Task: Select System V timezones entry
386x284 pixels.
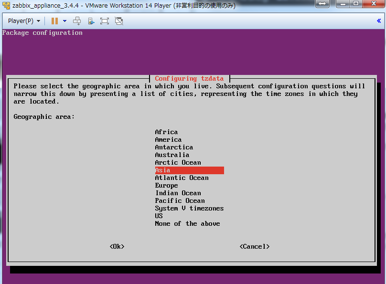Action: [189, 208]
